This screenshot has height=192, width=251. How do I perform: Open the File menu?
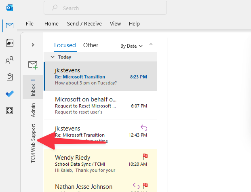pos(30,24)
